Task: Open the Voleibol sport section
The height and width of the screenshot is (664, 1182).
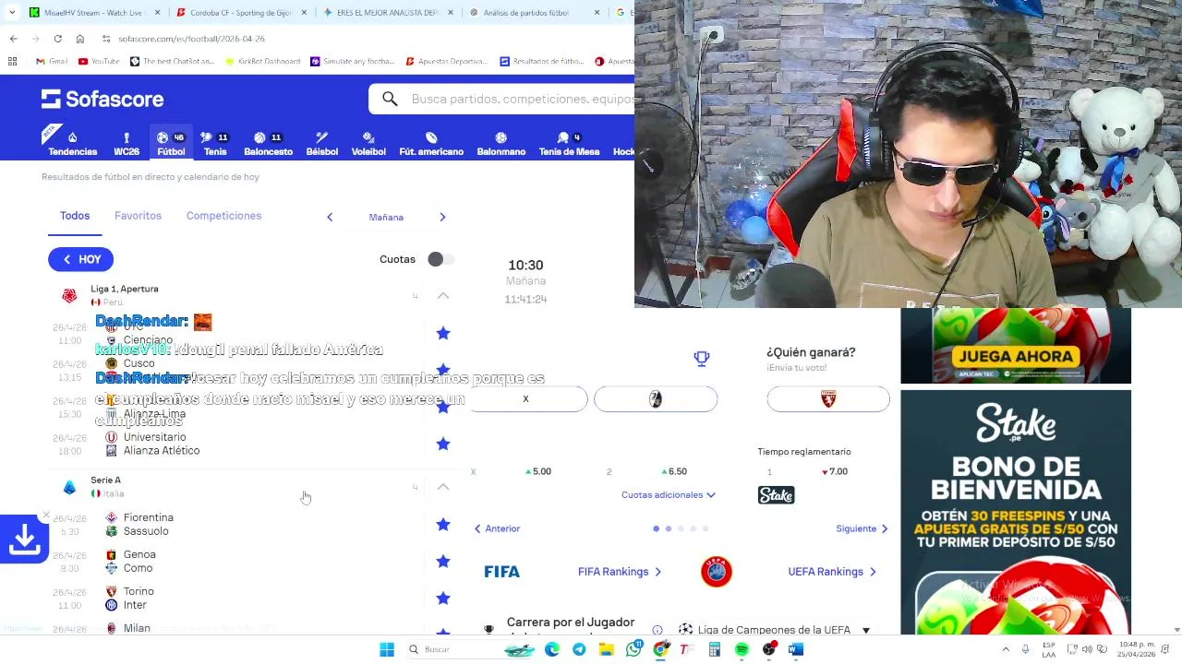Action: (x=368, y=144)
